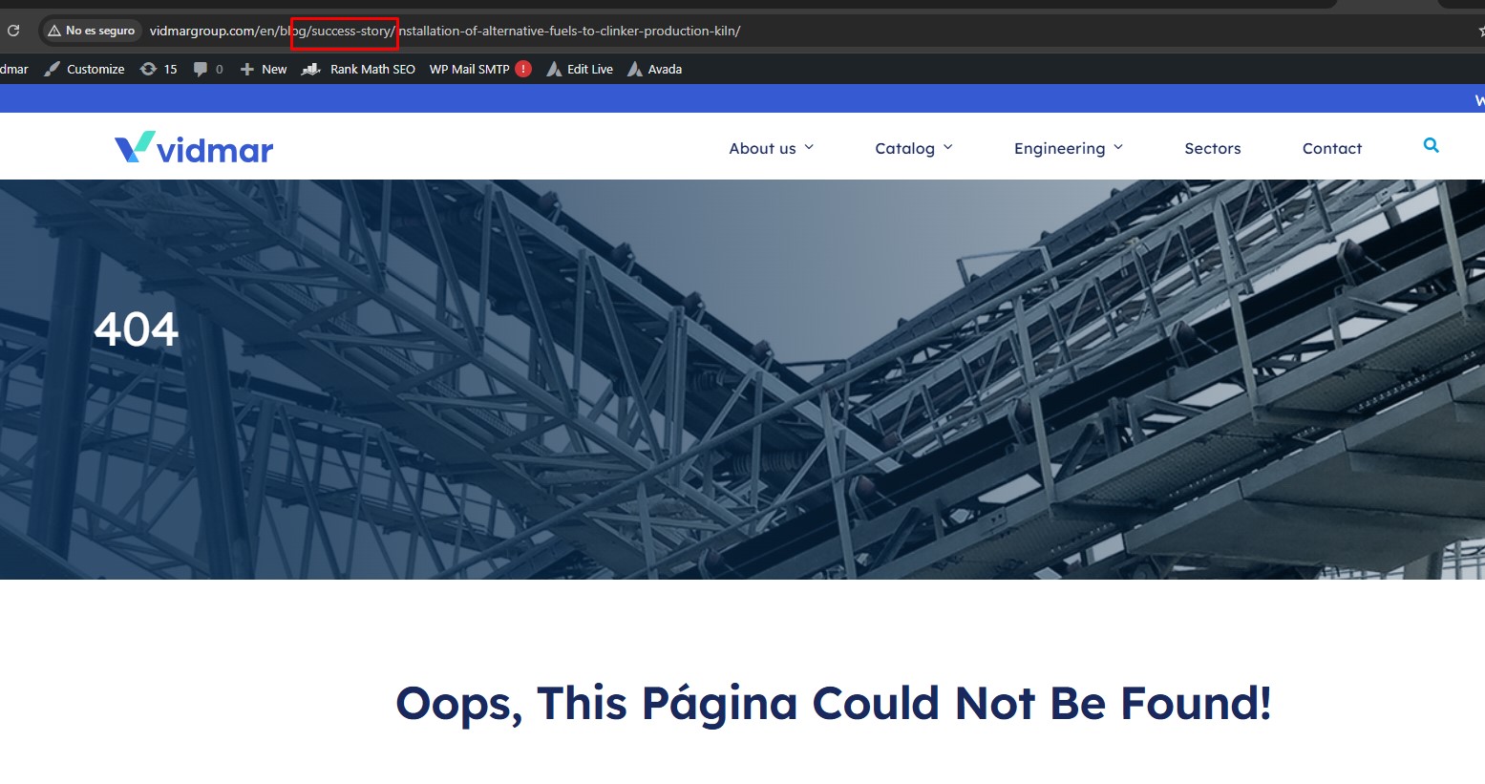Go to the Contact page
Viewport: 1485px width, 784px height.
1332,148
